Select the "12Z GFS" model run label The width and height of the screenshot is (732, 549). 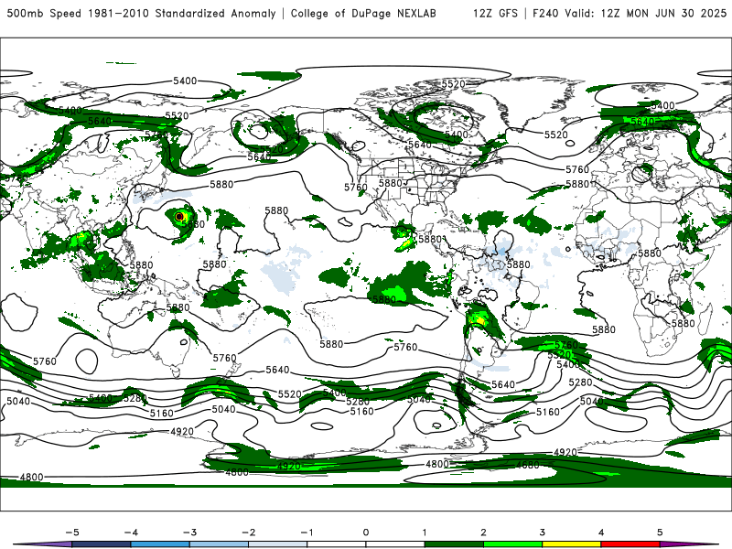[x=495, y=13]
